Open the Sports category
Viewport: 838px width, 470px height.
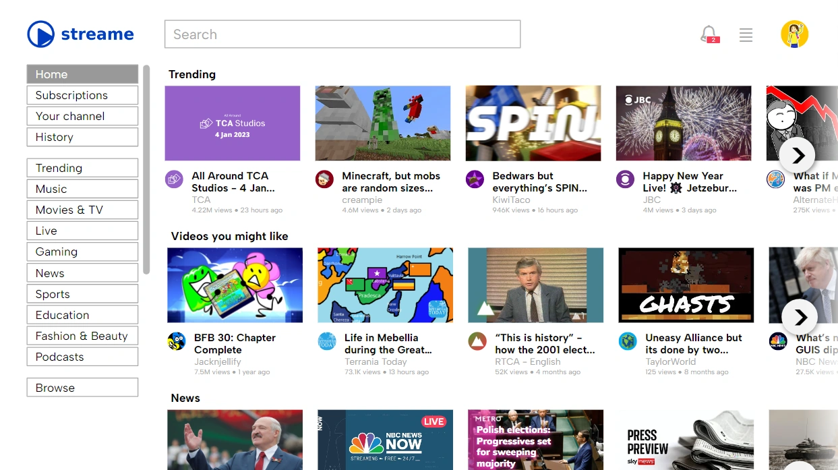point(82,294)
